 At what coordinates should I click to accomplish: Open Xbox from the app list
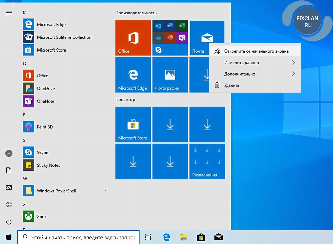(42, 216)
